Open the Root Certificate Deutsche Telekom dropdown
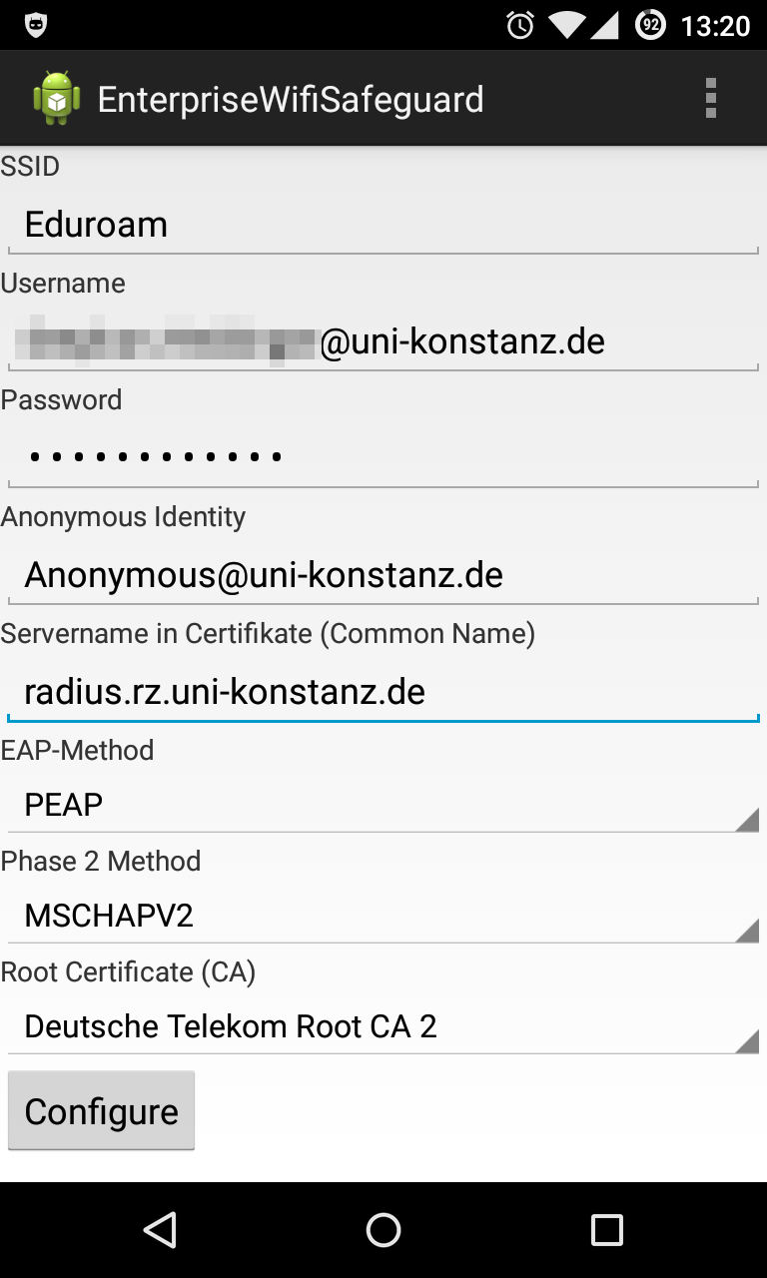This screenshot has height=1278, width=767. [383, 1026]
